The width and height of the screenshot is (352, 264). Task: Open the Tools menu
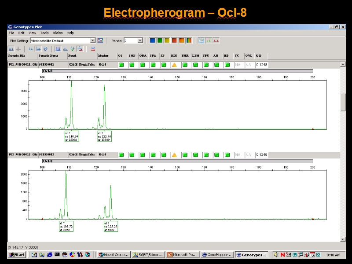[44, 33]
